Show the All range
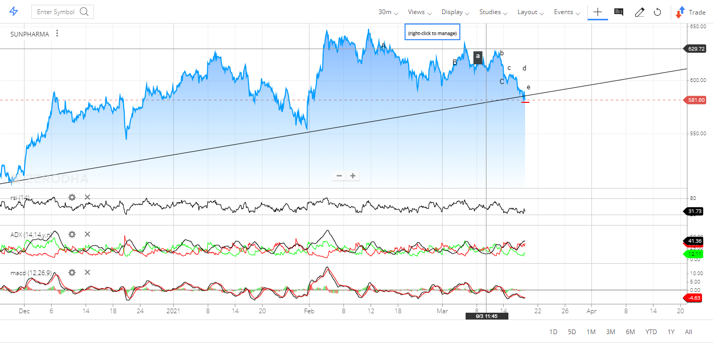The width and height of the screenshot is (713, 343). (x=688, y=332)
